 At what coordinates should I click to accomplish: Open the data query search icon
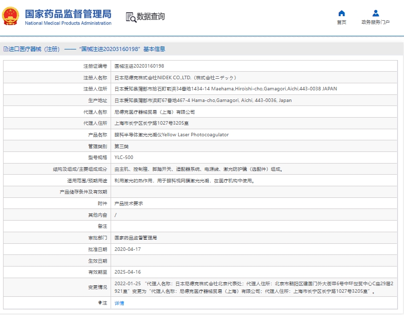click(x=131, y=17)
